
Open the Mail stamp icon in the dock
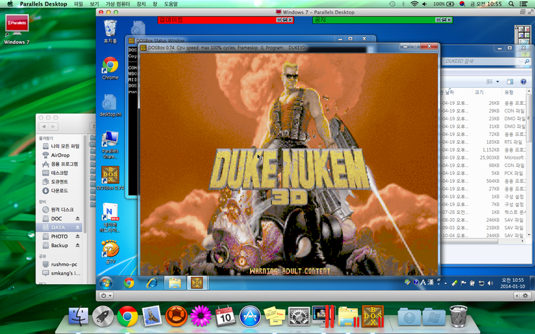coord(152,316)
